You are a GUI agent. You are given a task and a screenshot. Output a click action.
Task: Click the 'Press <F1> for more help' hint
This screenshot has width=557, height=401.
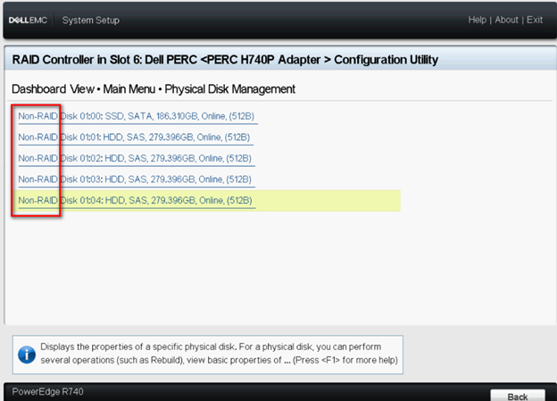click(345, 360)
